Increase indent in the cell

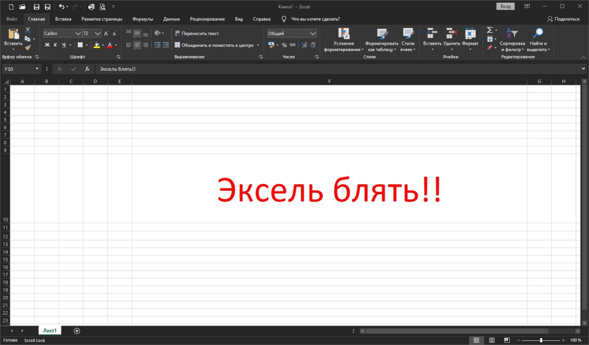coord(166,45)
